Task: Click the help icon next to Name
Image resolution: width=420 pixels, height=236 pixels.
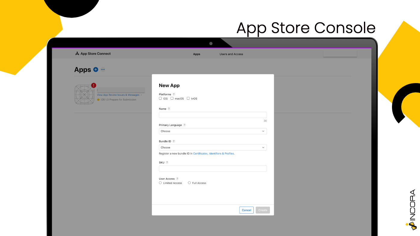Action: pyautogui.click(x=169, y=109)
